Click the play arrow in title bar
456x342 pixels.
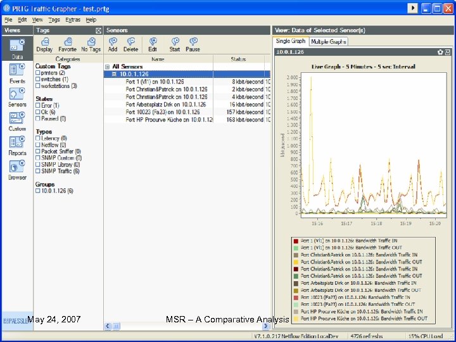pyautogui.click(x=413, y=8)
